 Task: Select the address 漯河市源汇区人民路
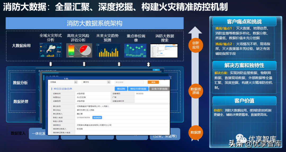[x=86, y=110]
